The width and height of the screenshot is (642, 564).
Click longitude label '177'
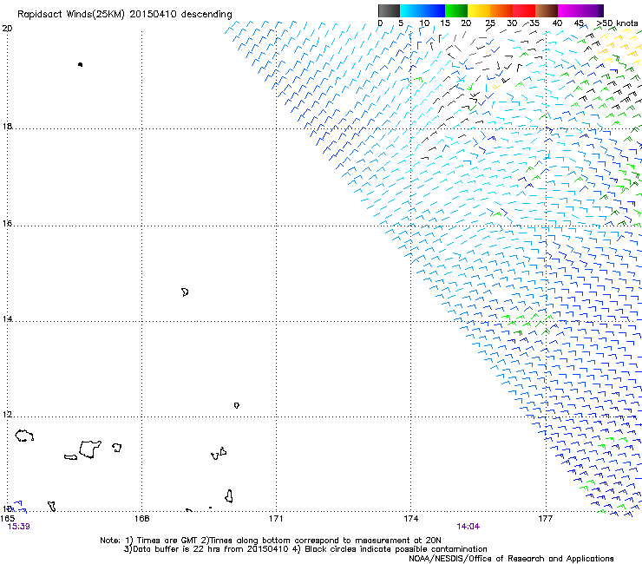(545, 519)
